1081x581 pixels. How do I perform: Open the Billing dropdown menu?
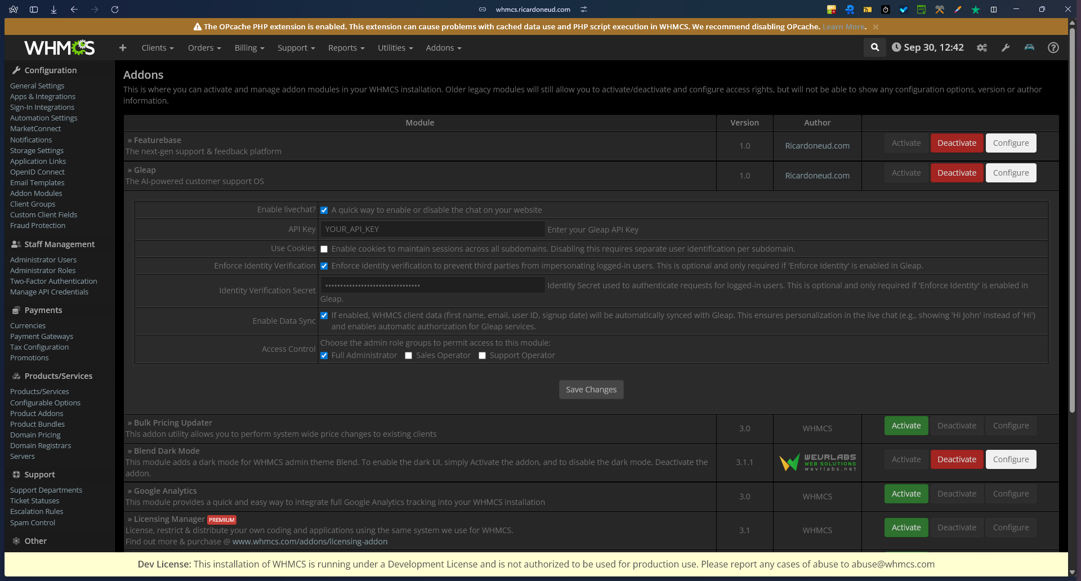[x=249, y=48]
